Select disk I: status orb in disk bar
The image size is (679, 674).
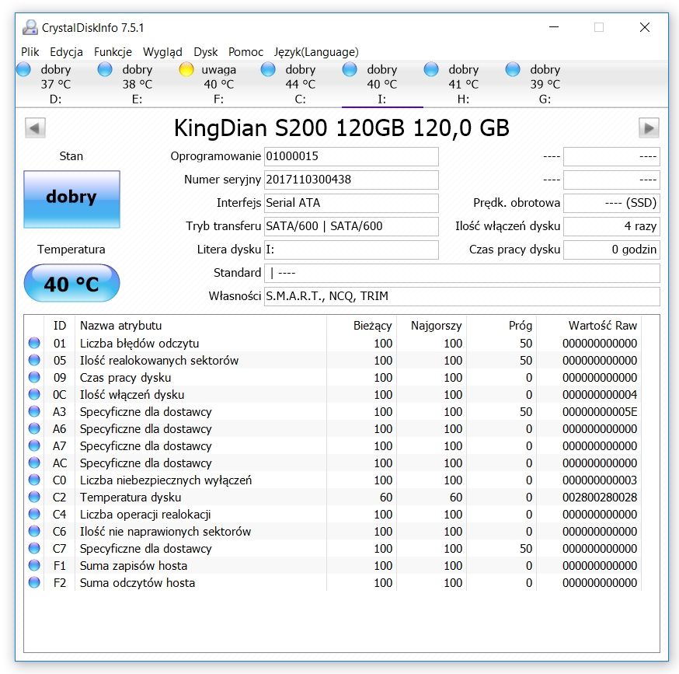(x=350, y=69)
